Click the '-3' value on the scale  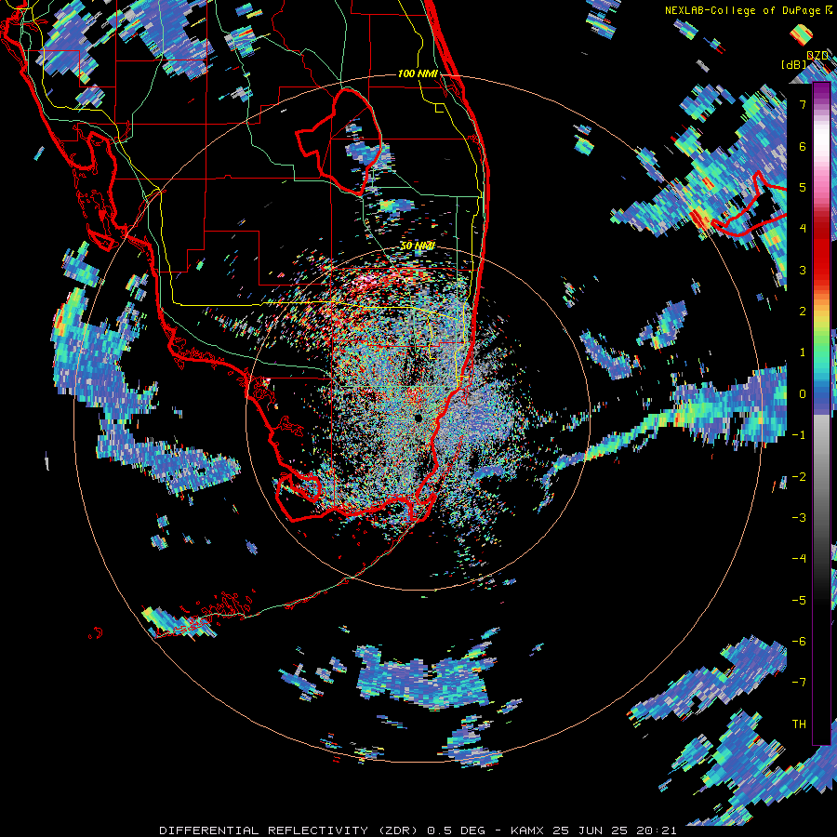[x=799, y=517]
